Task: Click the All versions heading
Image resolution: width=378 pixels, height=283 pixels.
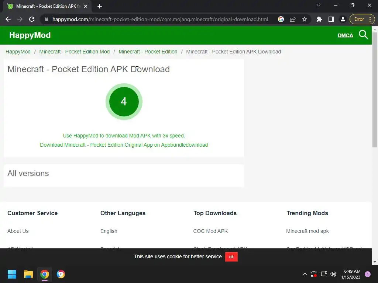Action: pyautogui.click(x=28, y=173)
